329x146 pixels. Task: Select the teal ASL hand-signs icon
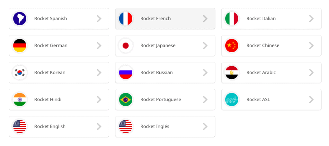[232, 100]
